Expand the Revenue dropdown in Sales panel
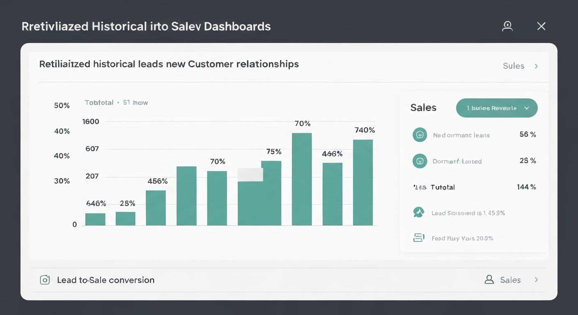Viewport: 578px width, 315px height. coord(497,108)
